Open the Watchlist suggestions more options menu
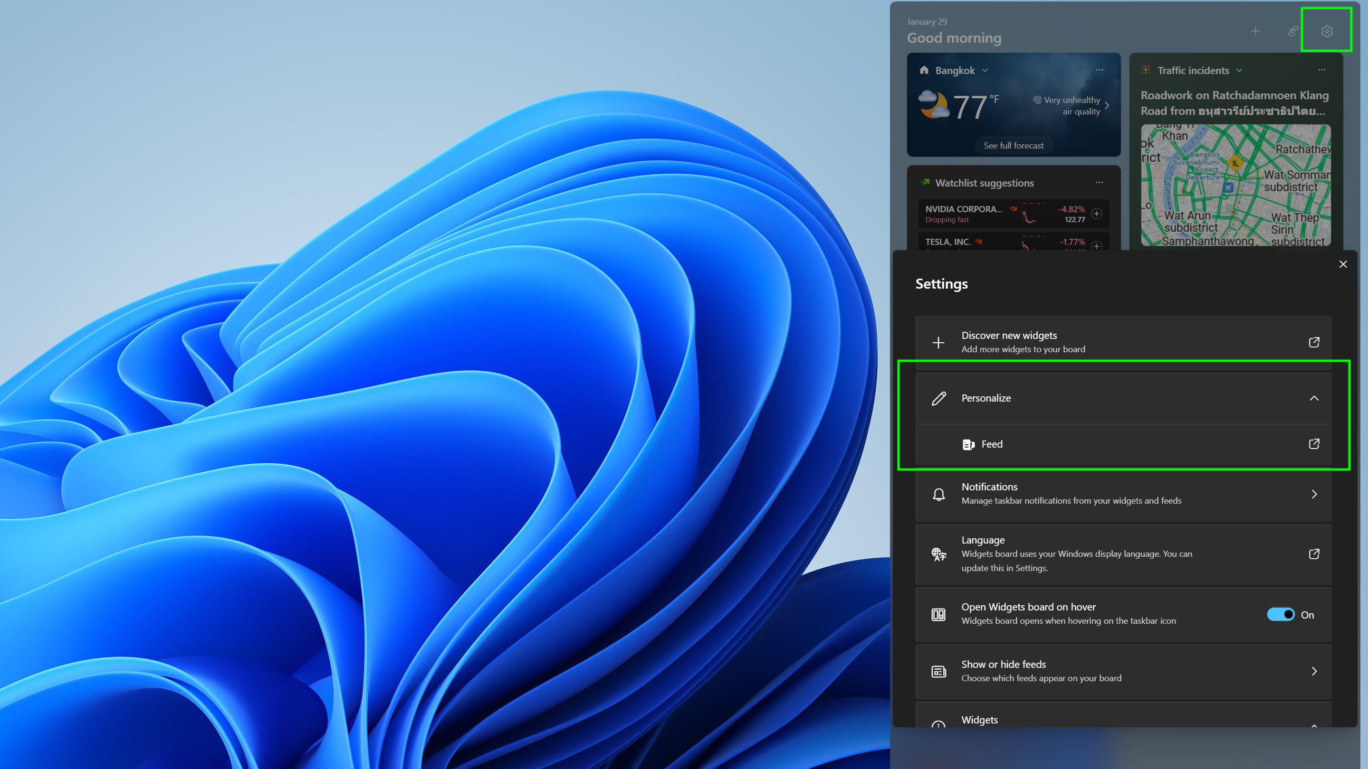The width and height of the screenshot is (1368, 769). click(x=1099, y=182)
